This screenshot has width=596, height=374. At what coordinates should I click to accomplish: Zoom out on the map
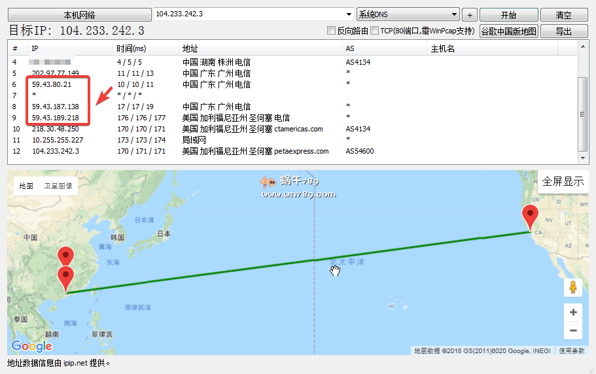point(573,331)
